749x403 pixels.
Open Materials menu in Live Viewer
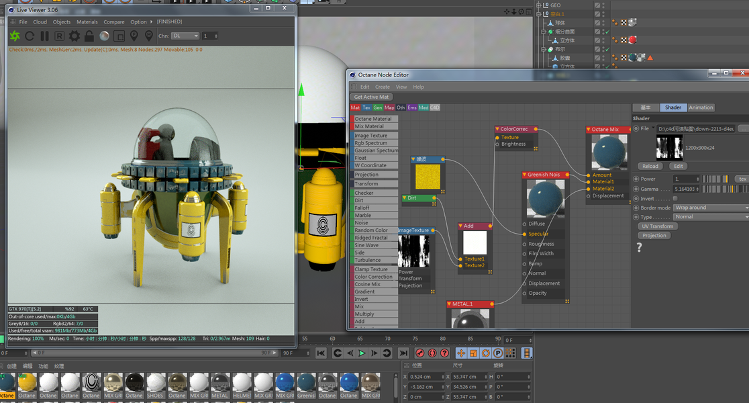pos(87,22)
